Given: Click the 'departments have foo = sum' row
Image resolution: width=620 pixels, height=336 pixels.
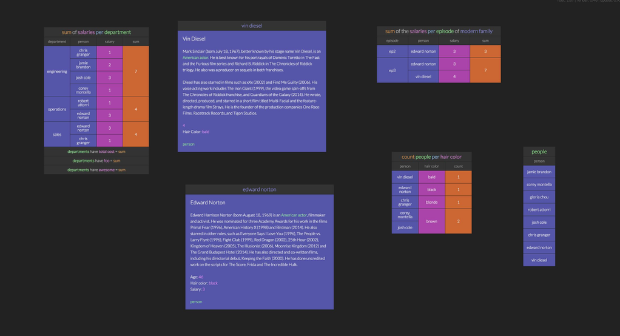Looking at the screenshot, I should tap(96, 161).
